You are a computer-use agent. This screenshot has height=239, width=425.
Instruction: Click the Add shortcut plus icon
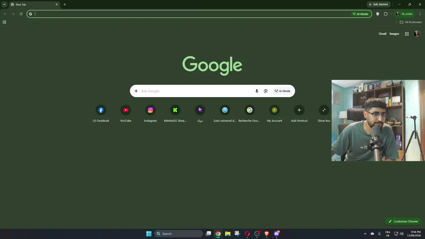pyautogui.click(x=299, y=110)
